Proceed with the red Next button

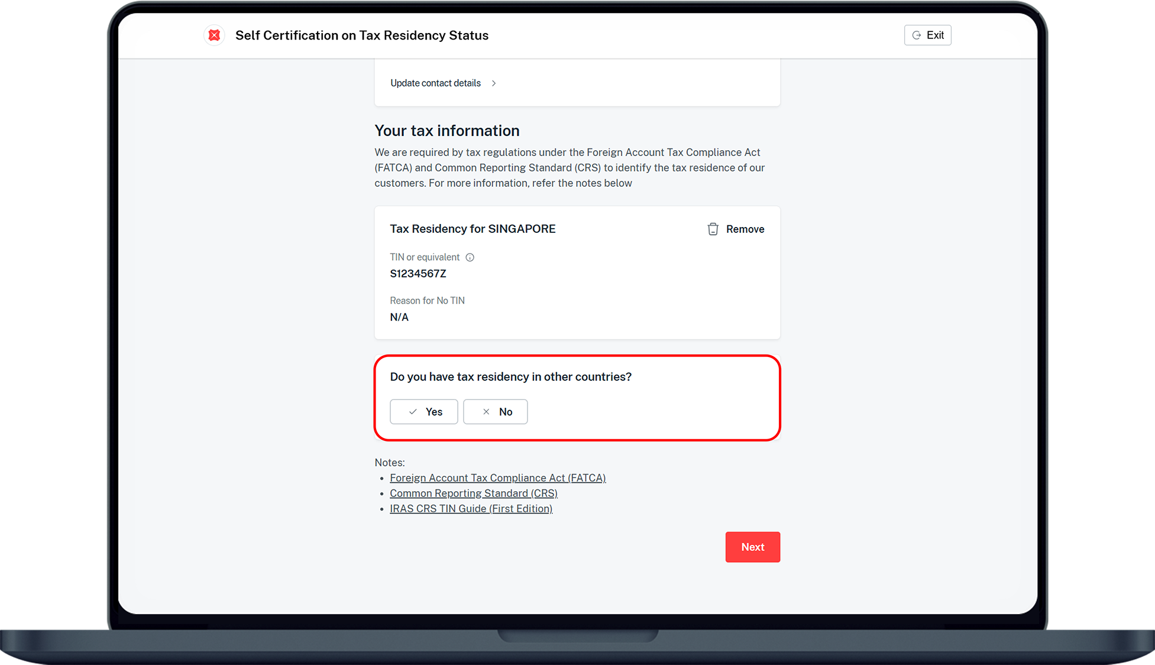tap(752, 547)
